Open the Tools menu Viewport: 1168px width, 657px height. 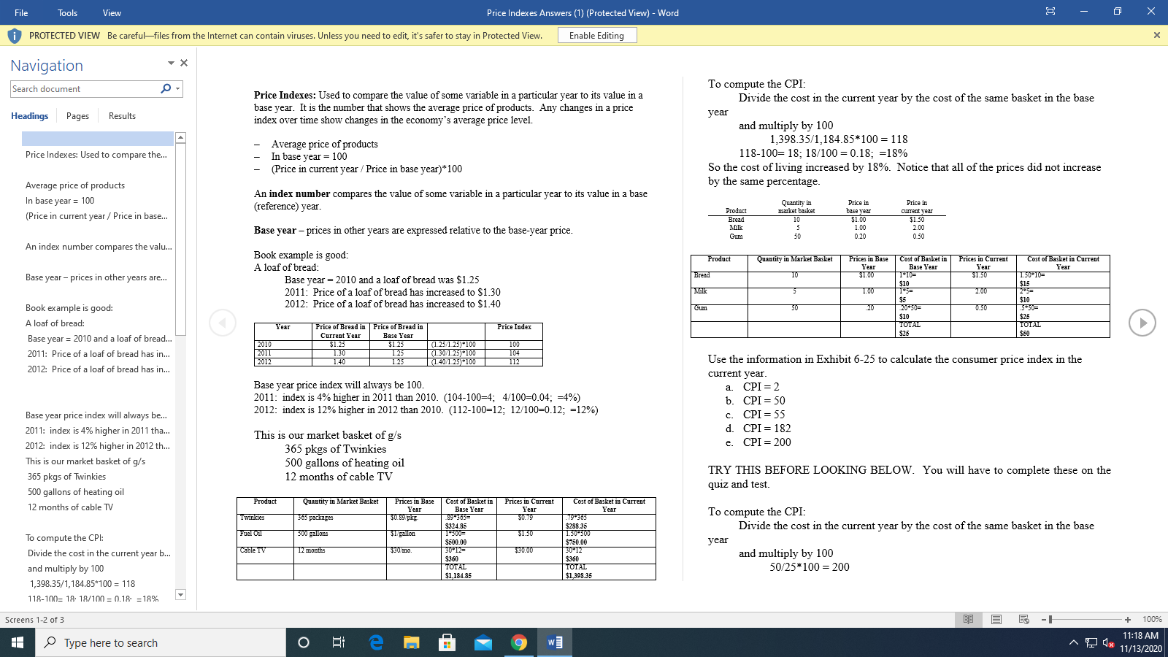click(67, 12)
